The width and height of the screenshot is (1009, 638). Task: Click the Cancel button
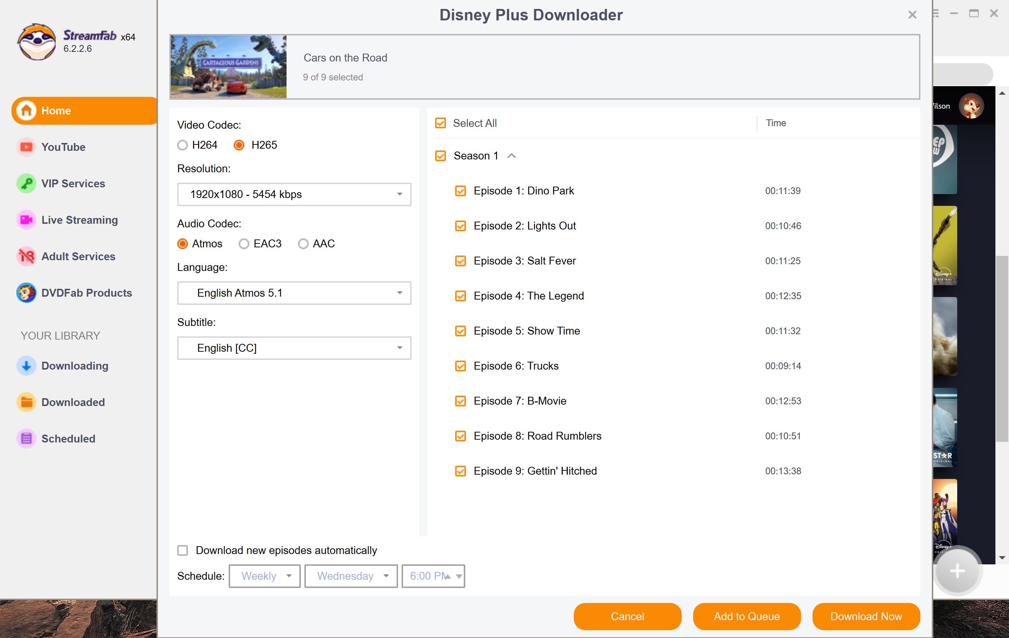coord(627,616)
